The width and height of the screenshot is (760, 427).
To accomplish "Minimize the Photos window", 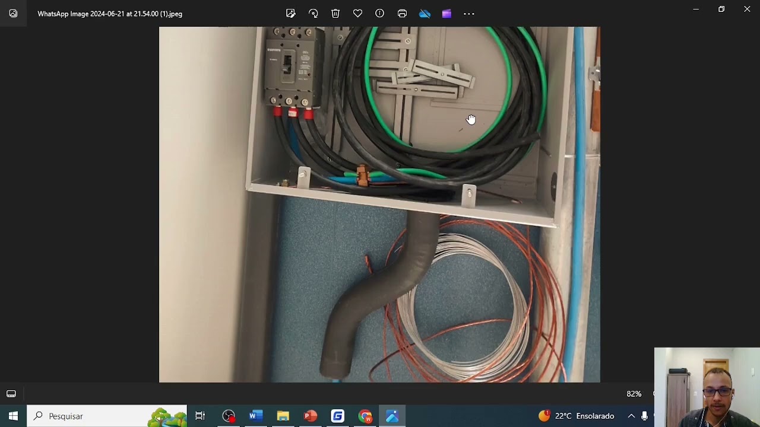I will [x=696, y=9].
